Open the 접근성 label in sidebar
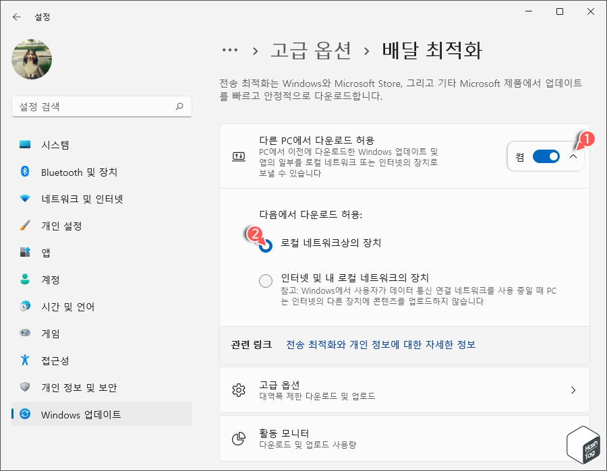Viewport: 607px width, 471px height. pos(55,360)
